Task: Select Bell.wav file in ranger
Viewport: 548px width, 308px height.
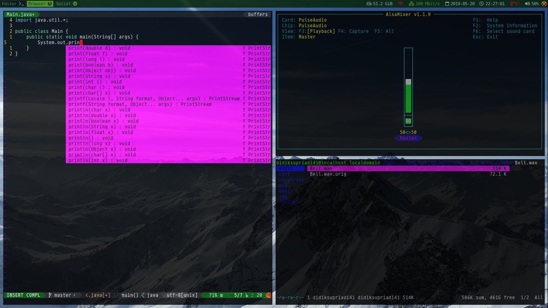Action: point(408,168)
